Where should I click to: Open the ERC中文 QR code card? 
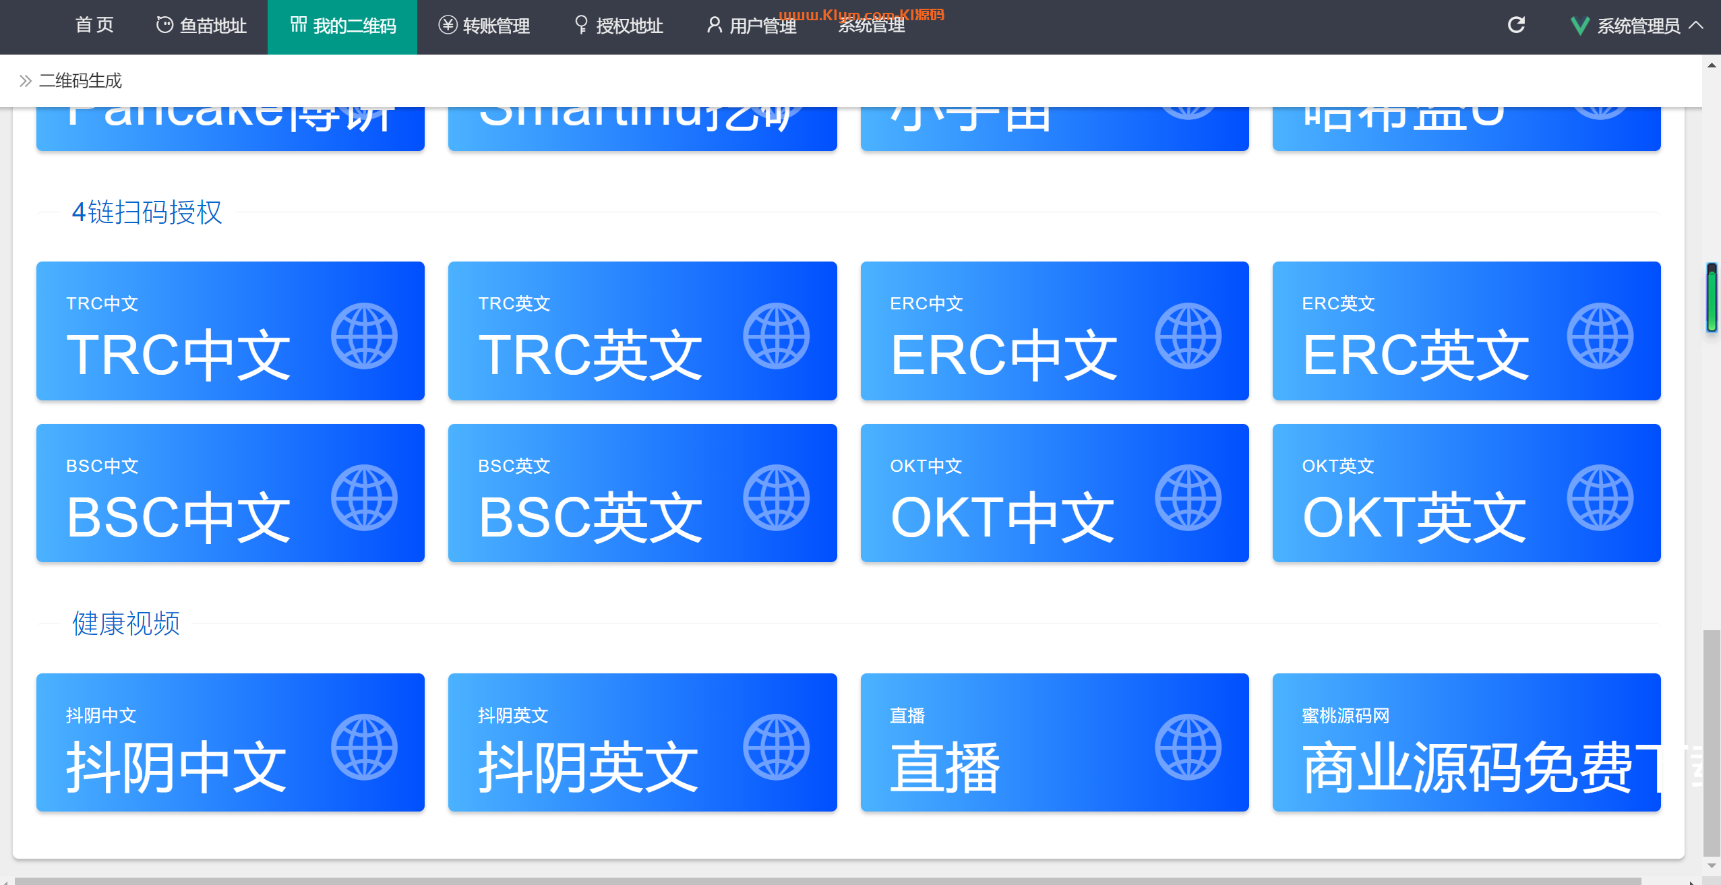pyautogui.click(x=1054, y=331)
